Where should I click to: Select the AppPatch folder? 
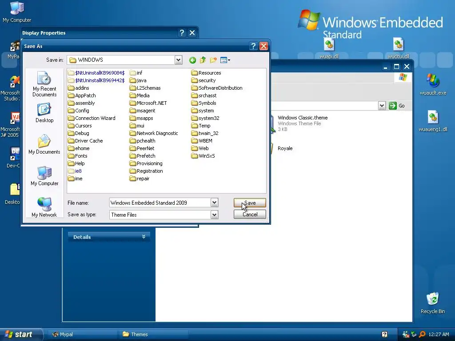click(82, 95)
